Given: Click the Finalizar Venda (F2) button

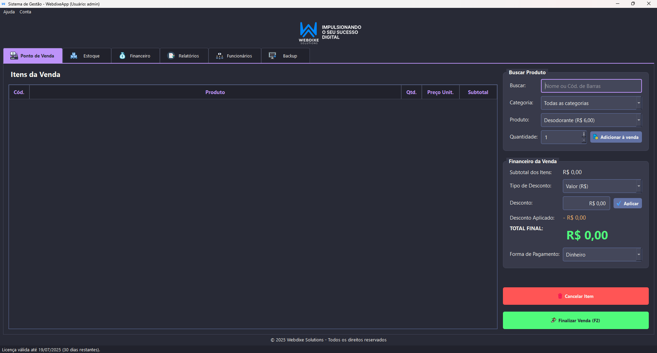Looking at the screenshot, I should tap(575, 320).
